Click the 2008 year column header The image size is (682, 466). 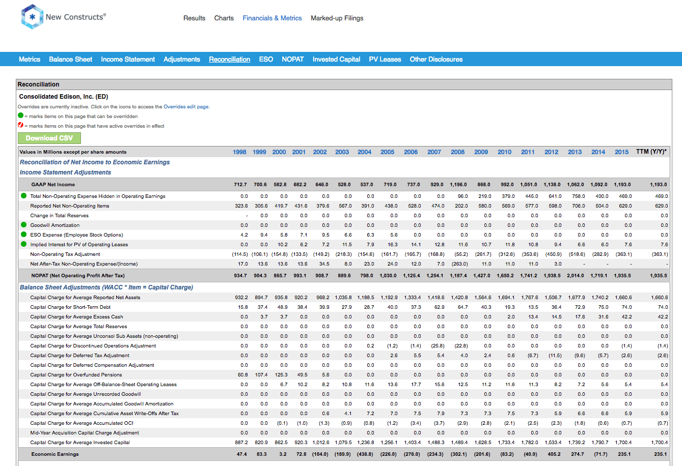458,152
